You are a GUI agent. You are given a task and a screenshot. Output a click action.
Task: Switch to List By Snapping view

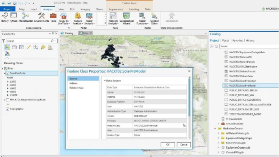36,47
